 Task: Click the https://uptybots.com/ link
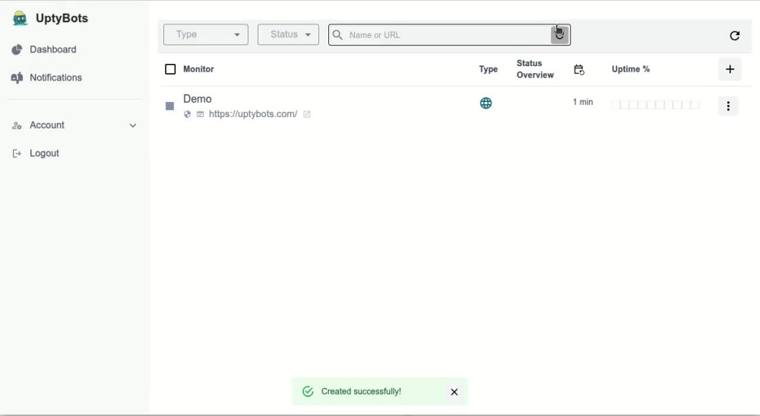click(x=253, y=114)
